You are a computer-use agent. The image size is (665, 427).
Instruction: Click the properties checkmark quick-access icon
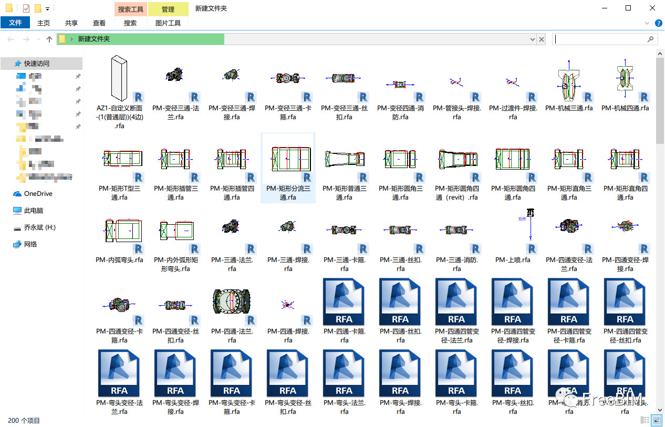26,8
